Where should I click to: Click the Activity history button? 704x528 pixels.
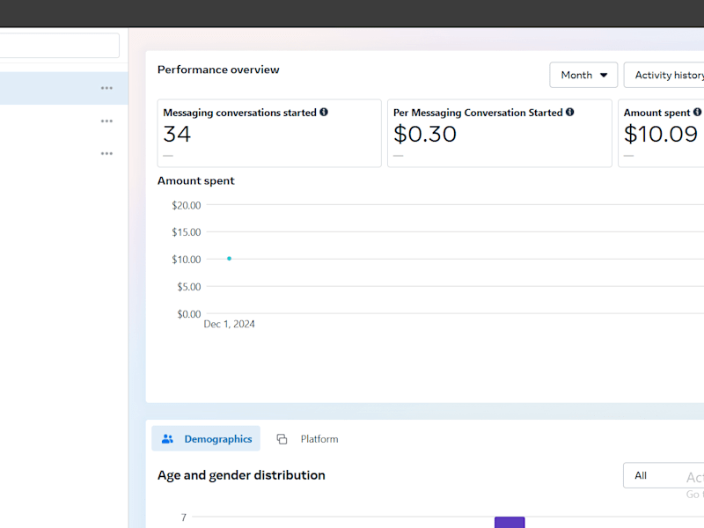664,75
